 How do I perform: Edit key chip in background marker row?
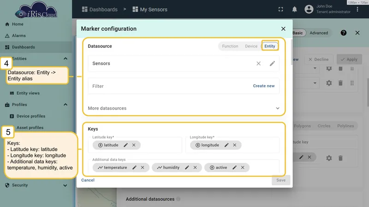(x=301, y=157)
